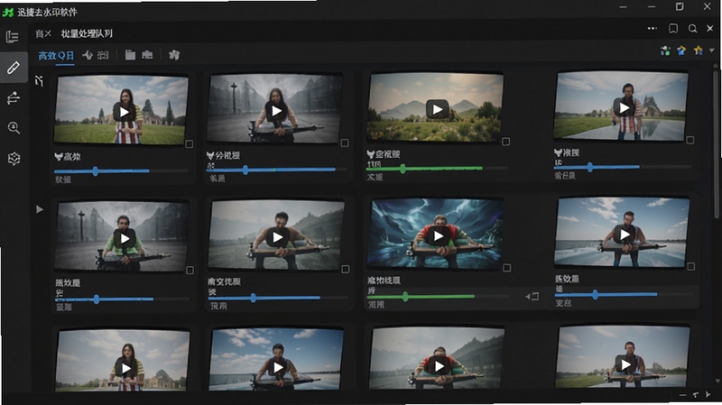722x405 pixels.
Task: Play bottom-row woman with distant buildings video
Action: click(x=125, y=368)
